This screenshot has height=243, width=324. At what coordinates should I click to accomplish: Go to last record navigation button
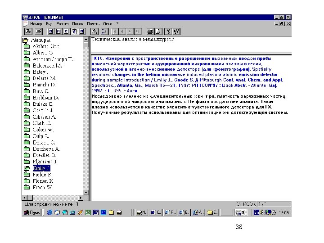pyautogui.click(x=138, y=31)
